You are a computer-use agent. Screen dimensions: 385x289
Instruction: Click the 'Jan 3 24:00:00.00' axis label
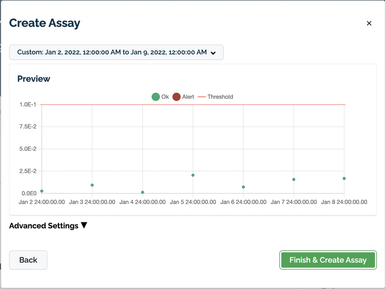point(92,202)
